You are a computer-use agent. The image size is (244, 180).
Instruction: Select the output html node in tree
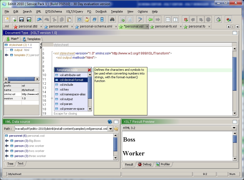click(20, 50)
